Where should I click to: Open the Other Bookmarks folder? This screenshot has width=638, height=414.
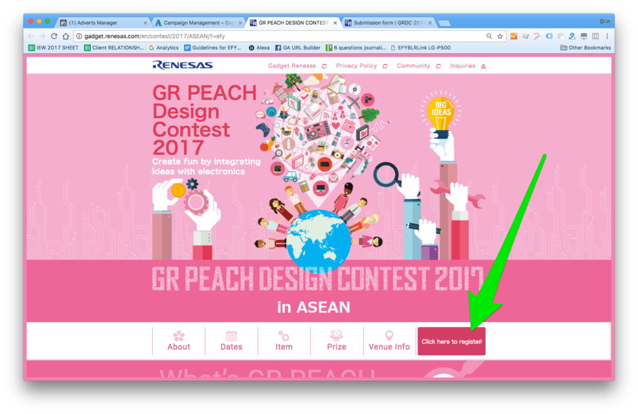click(x=585, y=48)
